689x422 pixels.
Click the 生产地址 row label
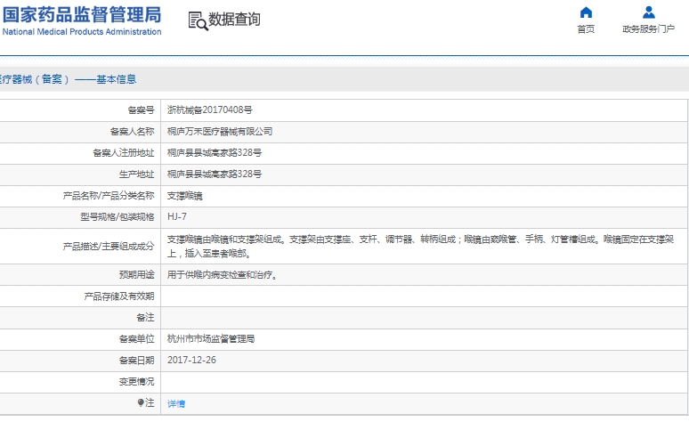tap(137, 174)
